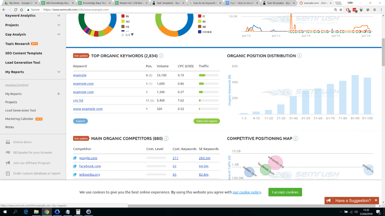Open the cookie policy link
The width and height of the screenshot is (385, 216).
tap(247, 192)
